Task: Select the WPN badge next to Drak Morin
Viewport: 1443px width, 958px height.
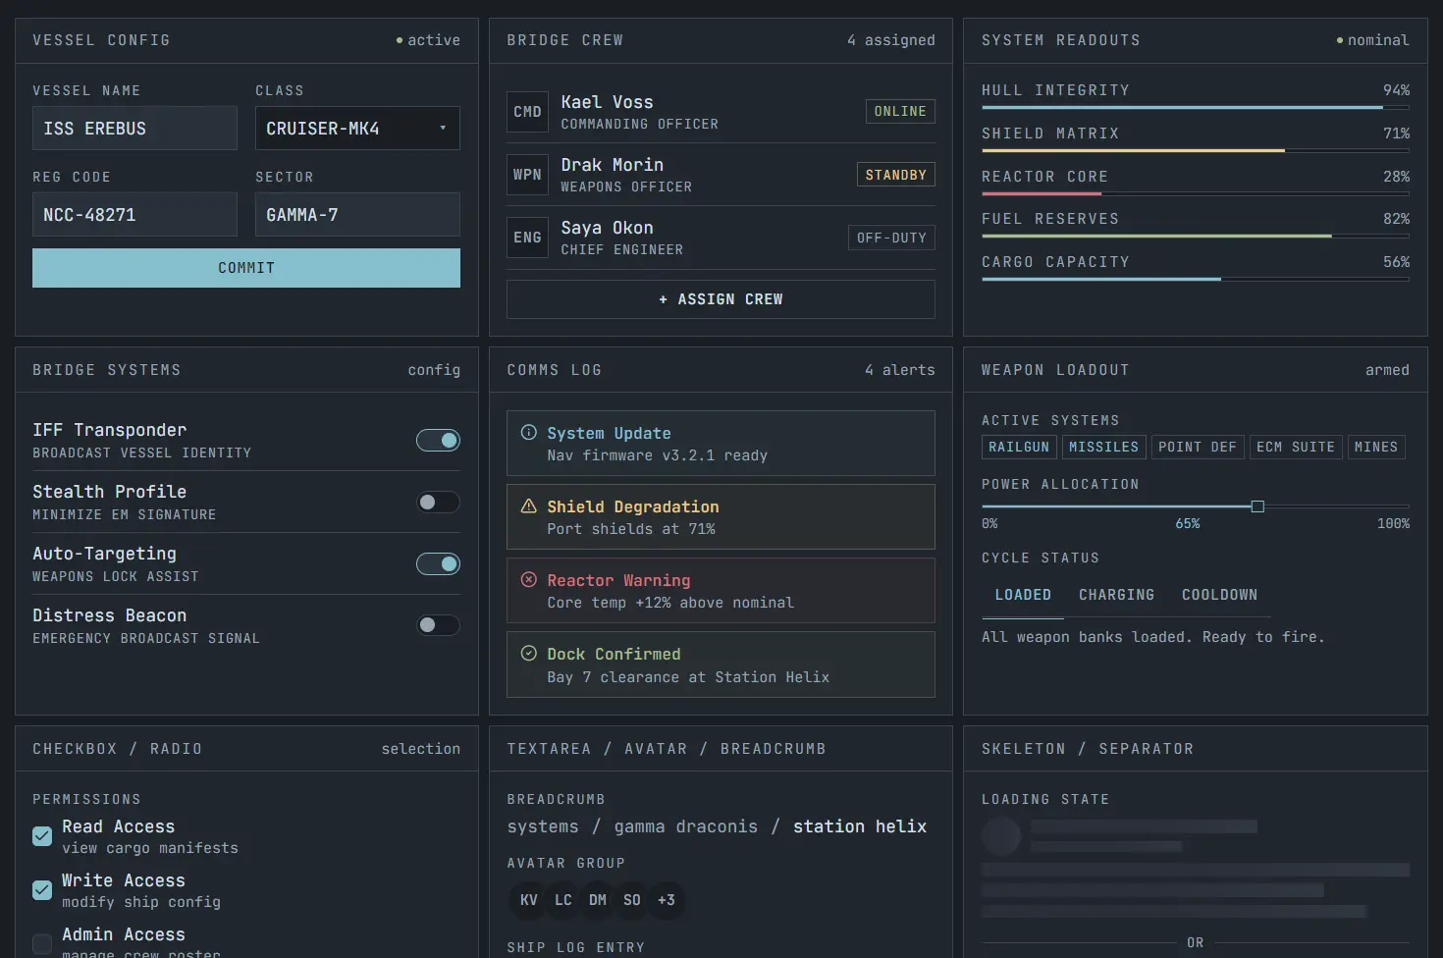Action: pyautogui.click(x=527, y=174)
